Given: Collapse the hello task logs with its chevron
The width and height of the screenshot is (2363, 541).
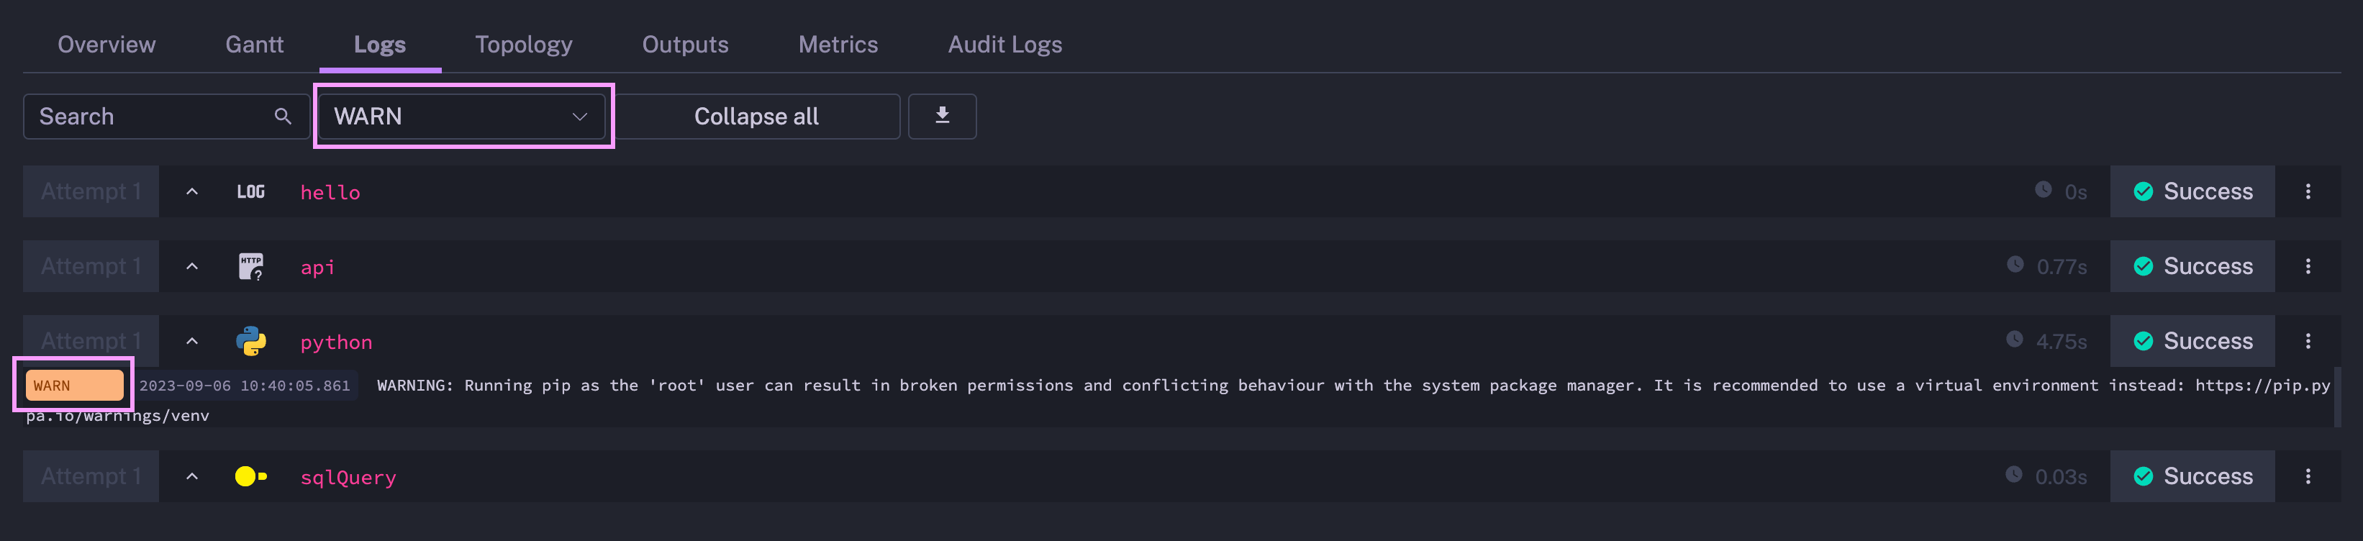Looking at the screenshot, I should point(191,191).
